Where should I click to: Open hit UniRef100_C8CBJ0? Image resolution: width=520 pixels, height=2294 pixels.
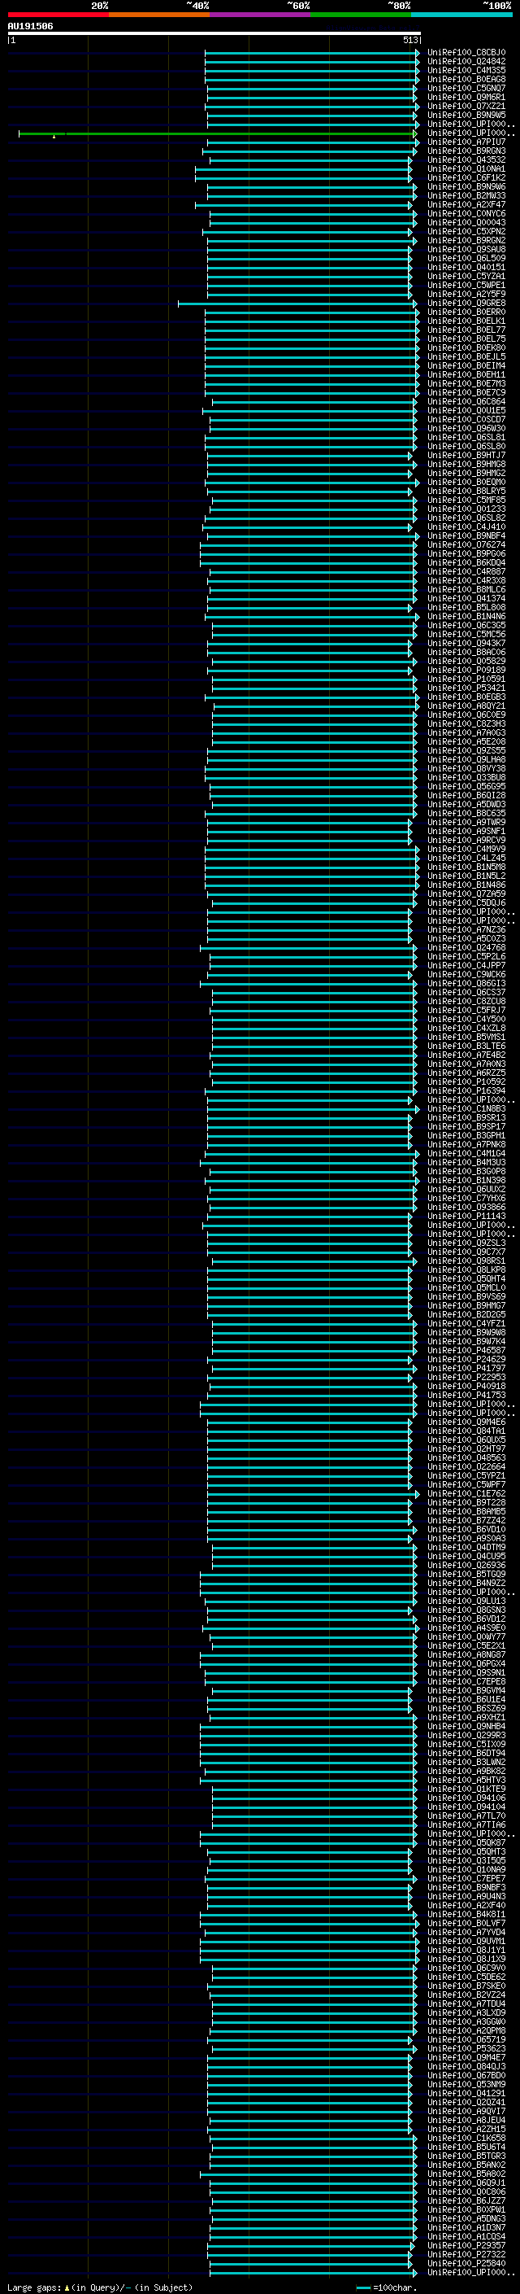pyautogui.click(x=466, y=53)
